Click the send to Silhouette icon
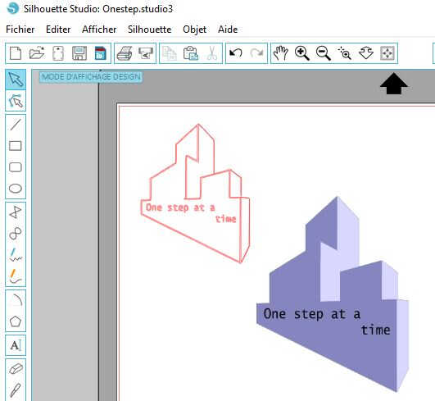Screen dimensions: 435x401 point(146,53)
